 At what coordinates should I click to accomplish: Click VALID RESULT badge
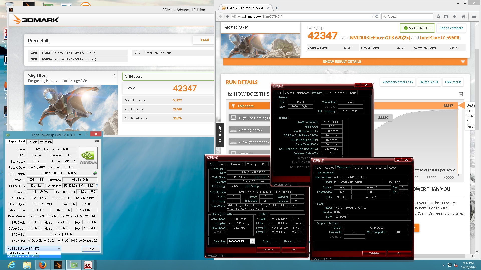[x=418, y=28]
